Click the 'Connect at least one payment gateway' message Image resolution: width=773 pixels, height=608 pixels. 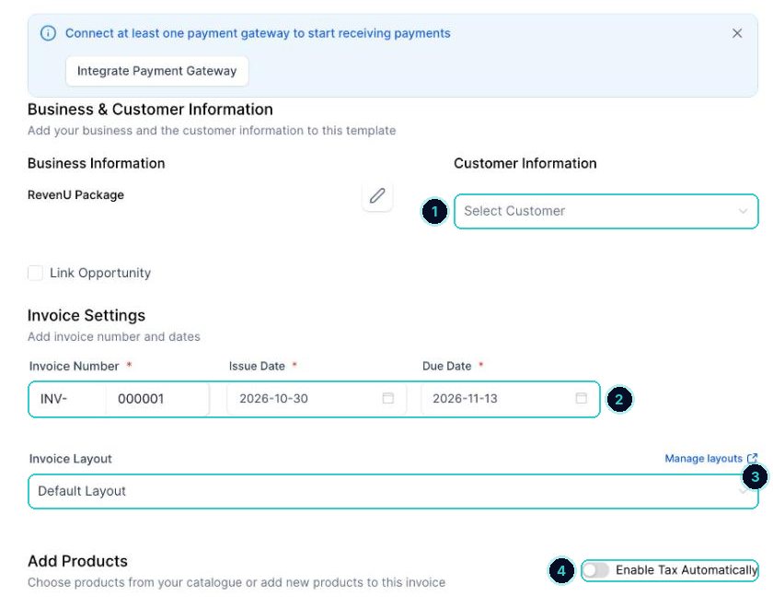258,33
